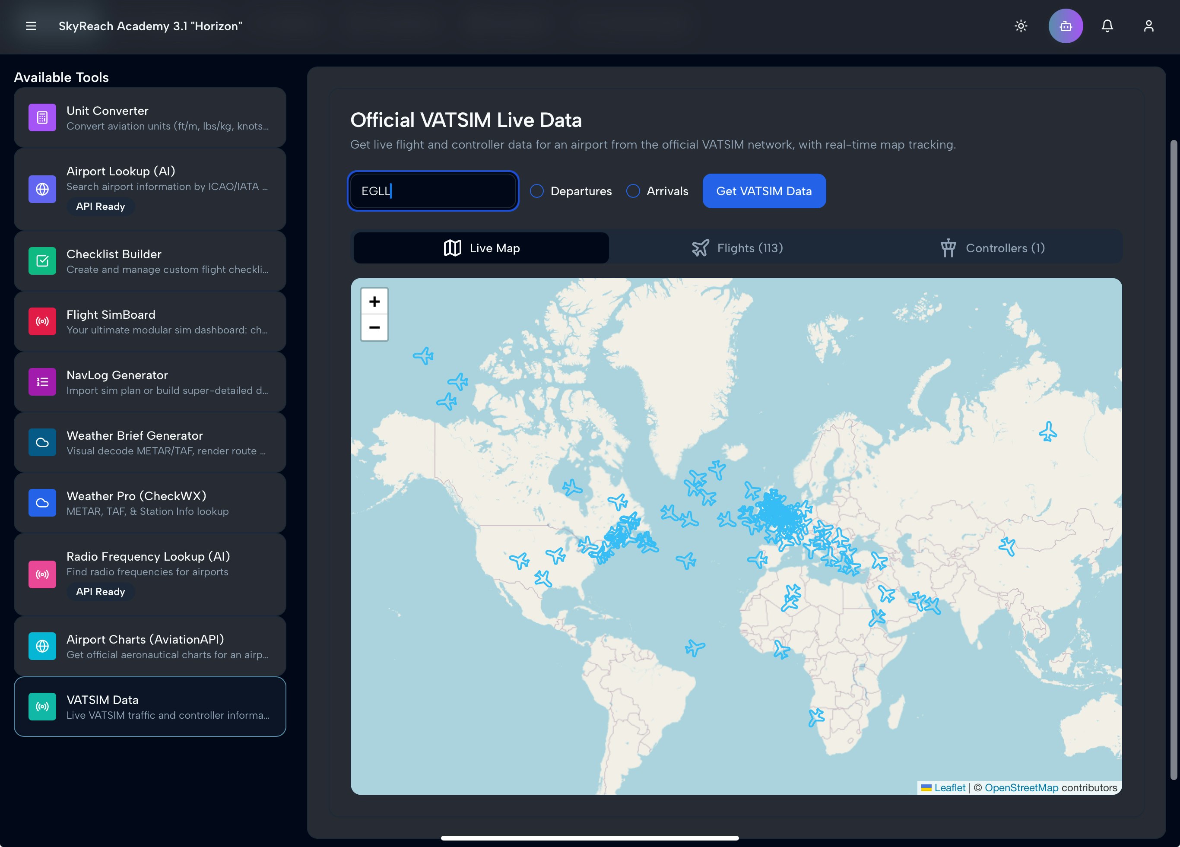Click the control tower icon in Controllers tab

pyautogui.click(x=948, y=248)
